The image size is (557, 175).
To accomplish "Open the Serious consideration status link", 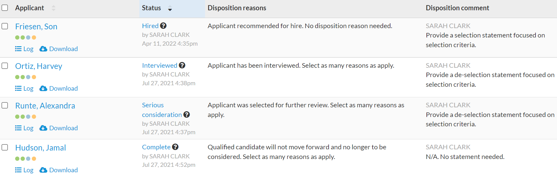I will (x=162, y=110).
